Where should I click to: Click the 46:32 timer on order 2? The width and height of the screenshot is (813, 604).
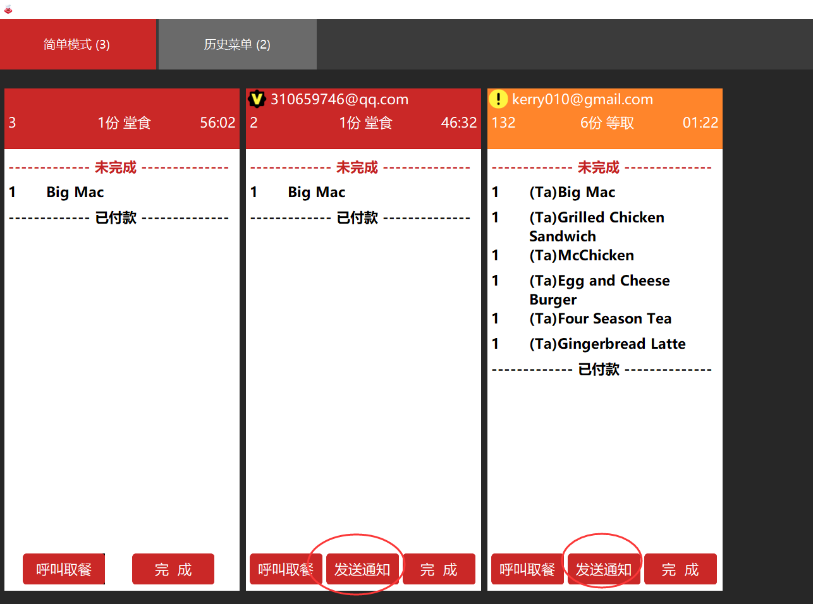click(x=459, y=123)
